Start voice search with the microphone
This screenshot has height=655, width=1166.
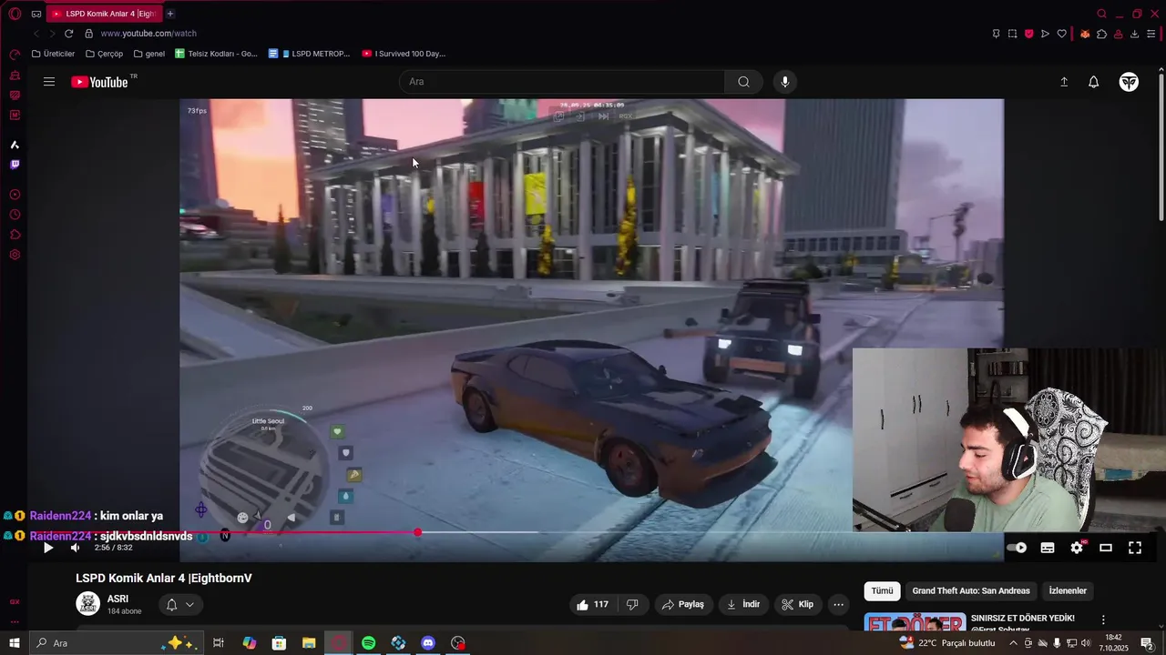click(785, 82)
